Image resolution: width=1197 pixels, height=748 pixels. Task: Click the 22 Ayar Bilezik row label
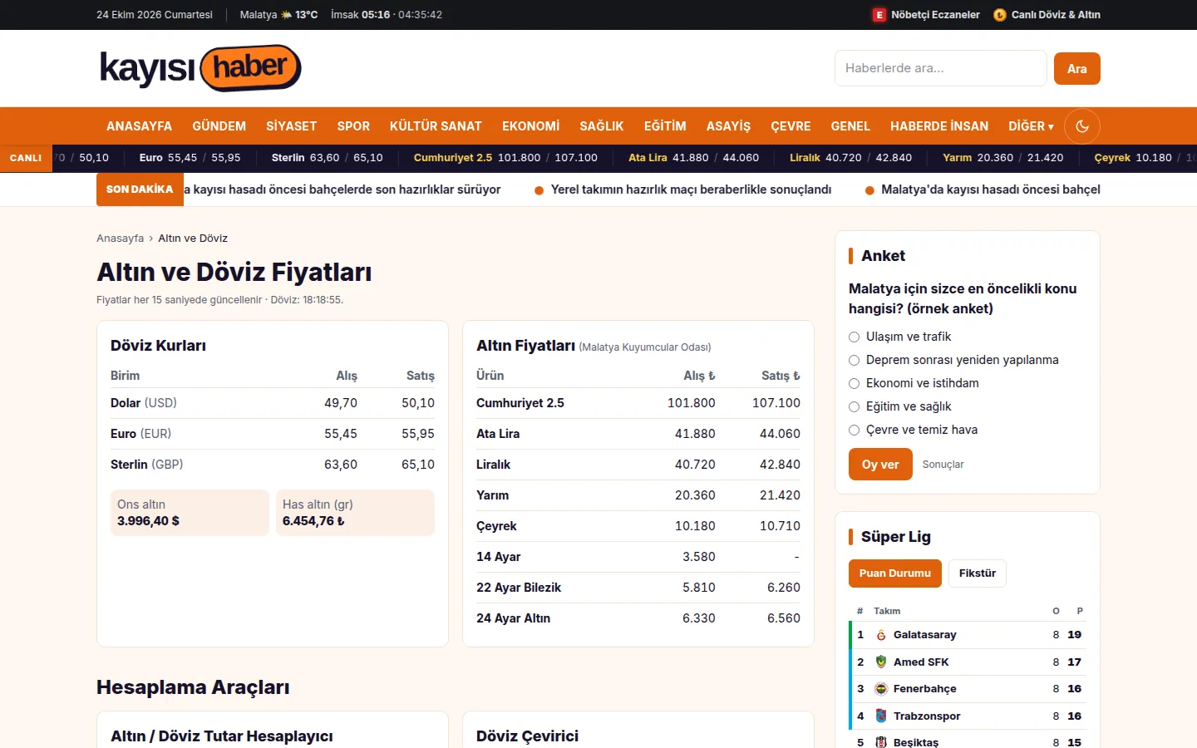tap(519, 588)
